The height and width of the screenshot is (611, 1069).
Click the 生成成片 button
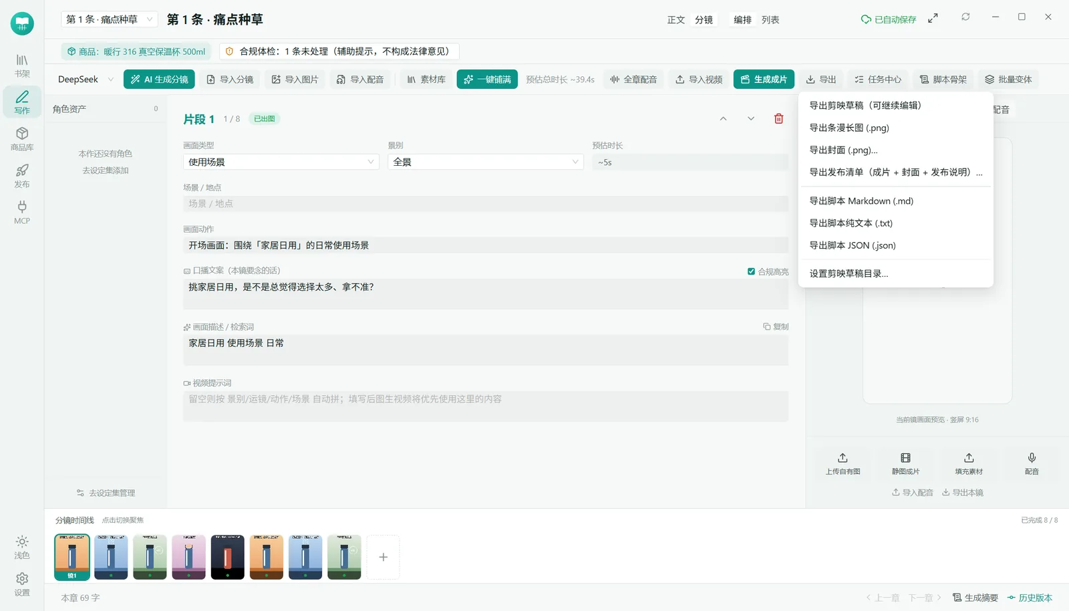(x=764, y=79)
